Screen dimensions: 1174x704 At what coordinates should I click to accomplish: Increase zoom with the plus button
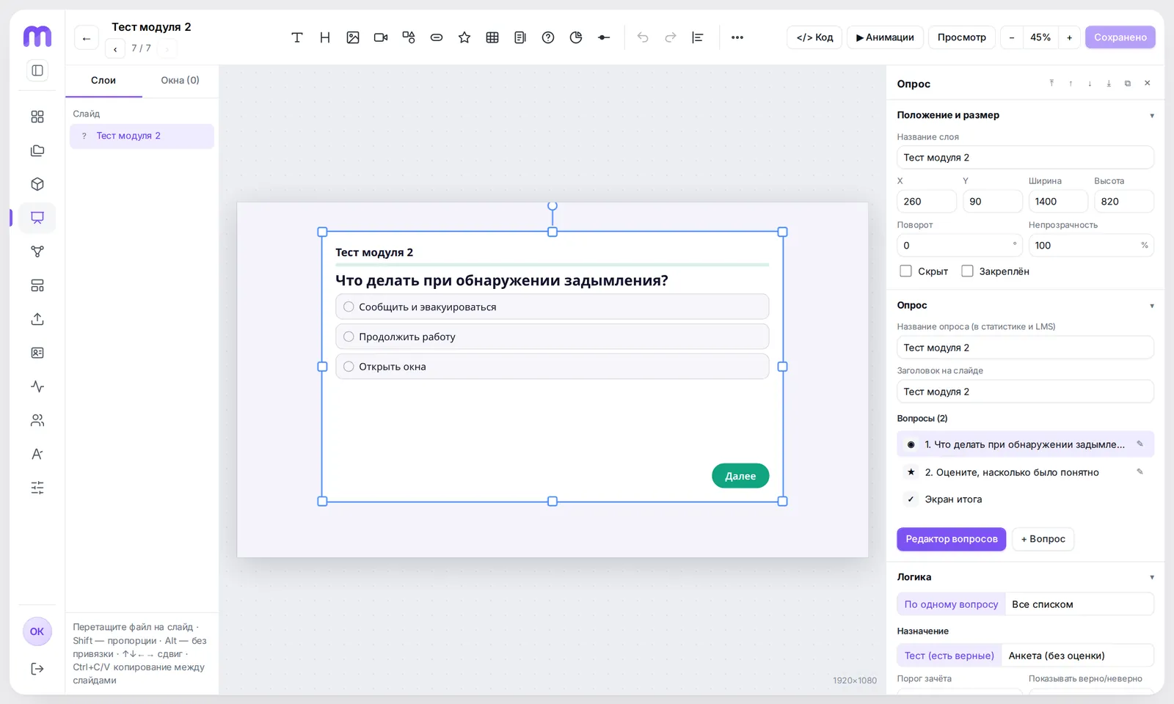(1069, 37)
